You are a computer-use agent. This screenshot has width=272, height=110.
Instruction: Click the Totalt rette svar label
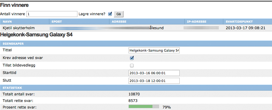tap(18, 101)
